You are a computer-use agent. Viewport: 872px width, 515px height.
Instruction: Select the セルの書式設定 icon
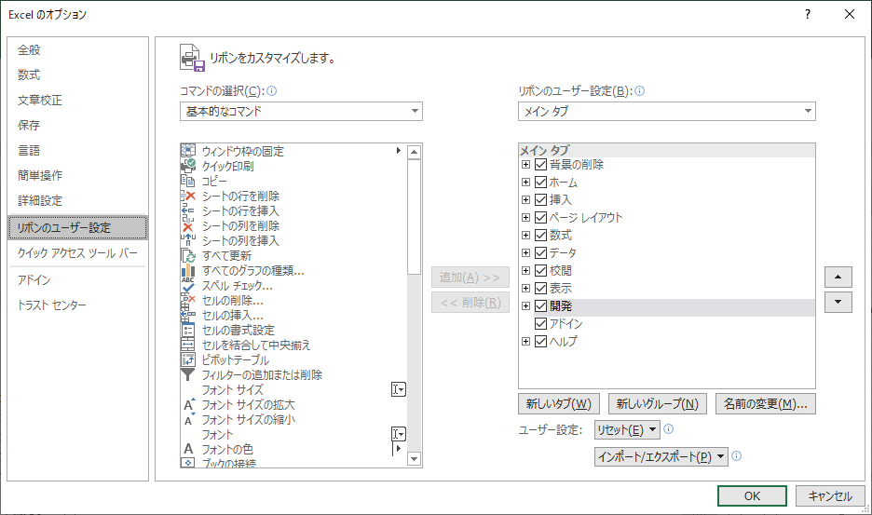point(188,330)
